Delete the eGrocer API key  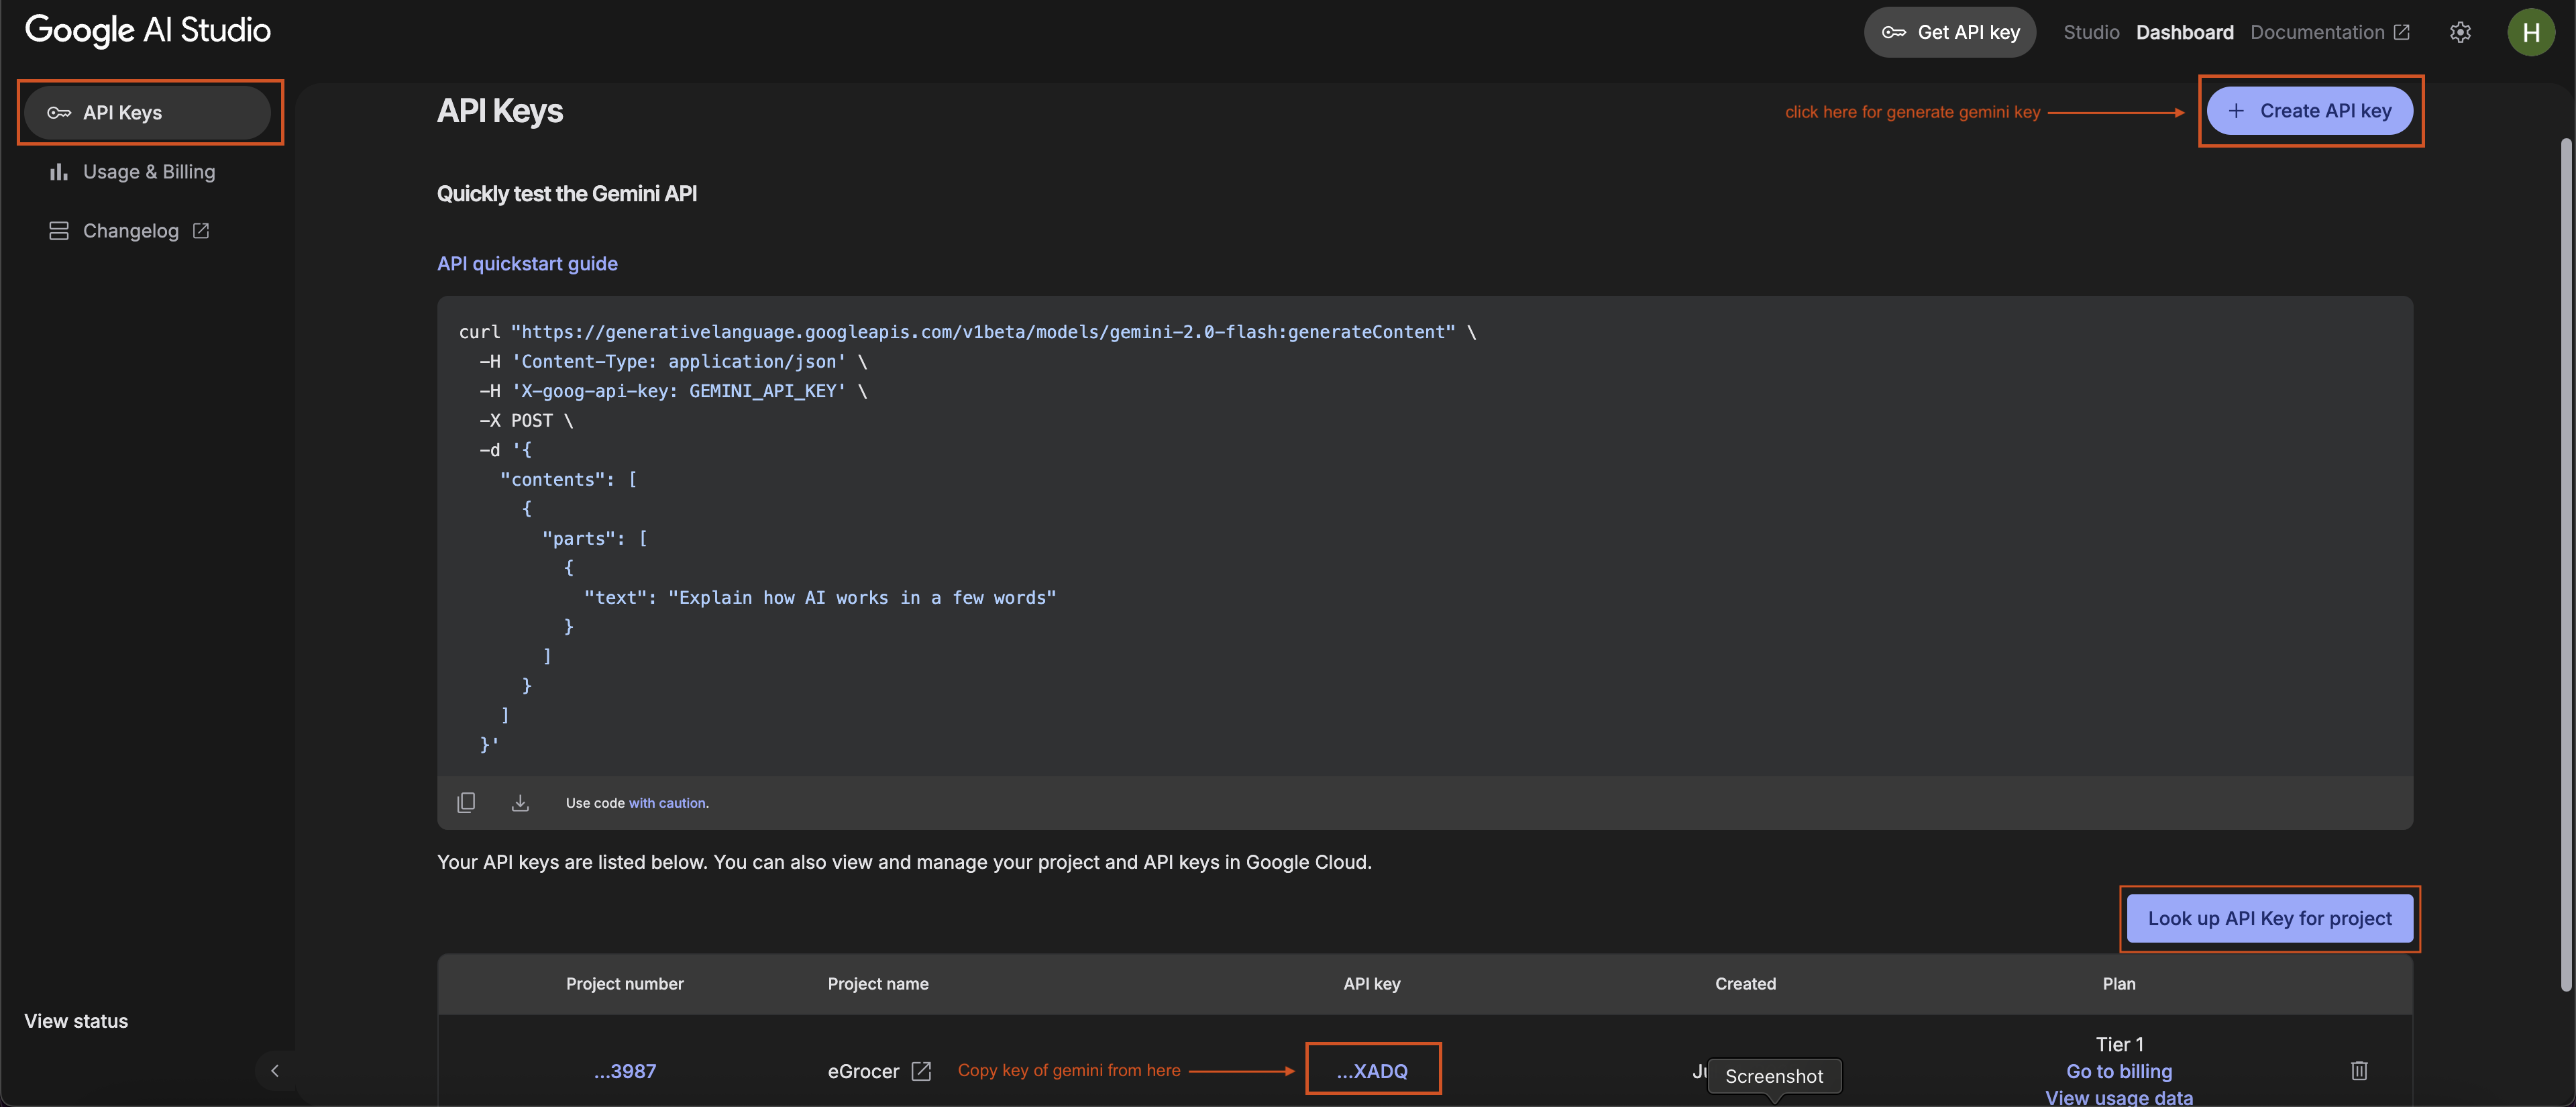pos(2359,1071)
